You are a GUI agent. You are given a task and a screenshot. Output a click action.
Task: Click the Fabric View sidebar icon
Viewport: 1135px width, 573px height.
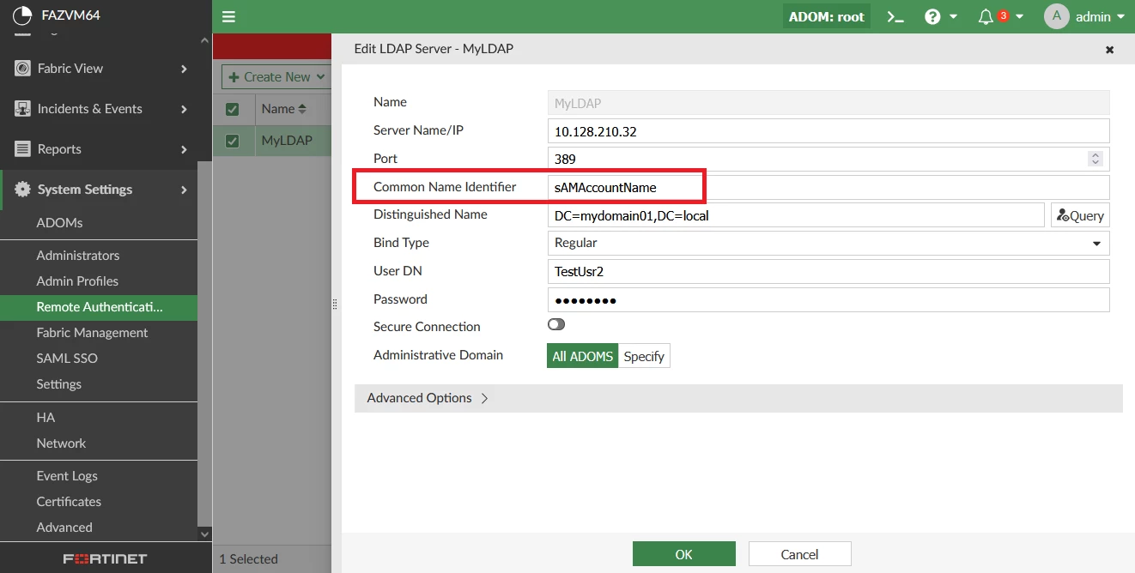click(22, 69)
